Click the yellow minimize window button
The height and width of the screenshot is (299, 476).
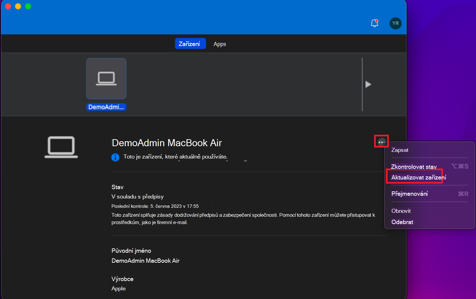[18, 6]
